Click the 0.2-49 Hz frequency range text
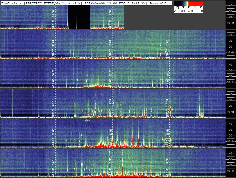This screenshot has width=236, height=178. pyautogui.click(x=138, y=3)
